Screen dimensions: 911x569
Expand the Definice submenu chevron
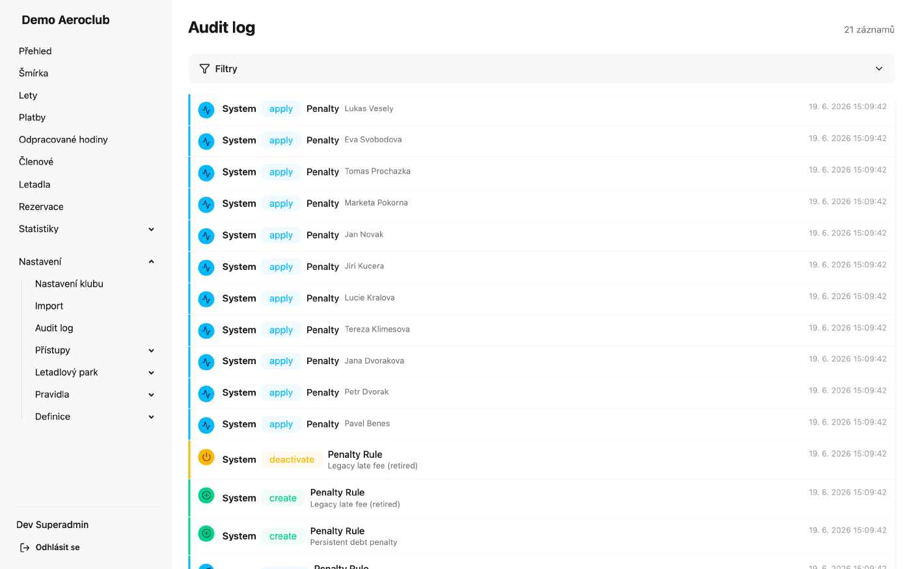click(x=152, y=417)
